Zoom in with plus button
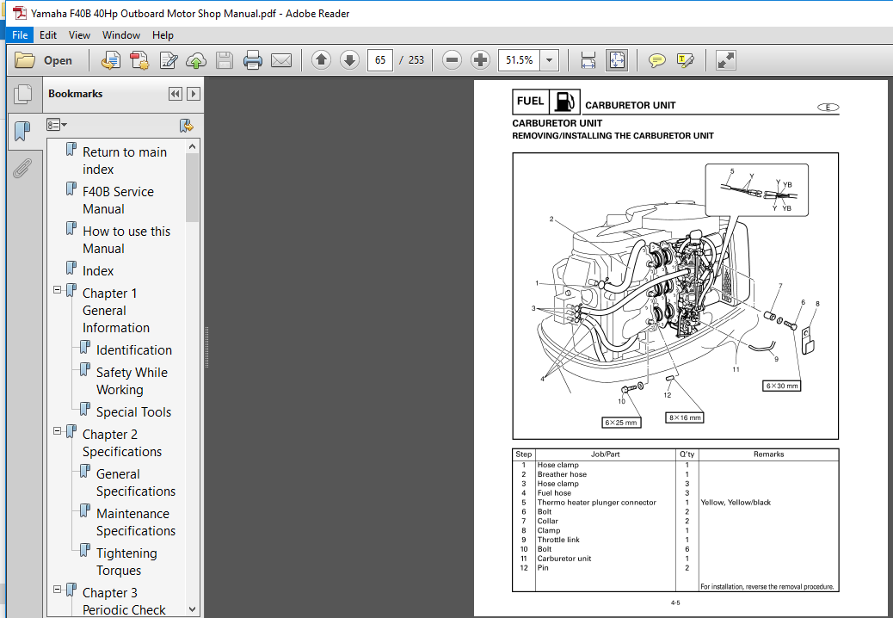This screenshot has height=618, width=893. pyautogui.click(x=481, y=59)
